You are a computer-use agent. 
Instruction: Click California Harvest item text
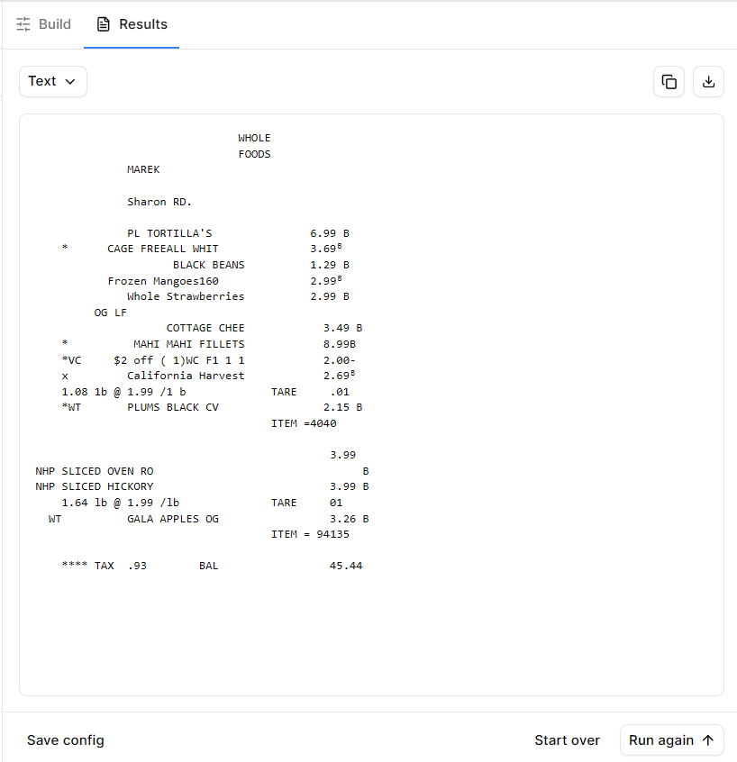pos(186,376)
